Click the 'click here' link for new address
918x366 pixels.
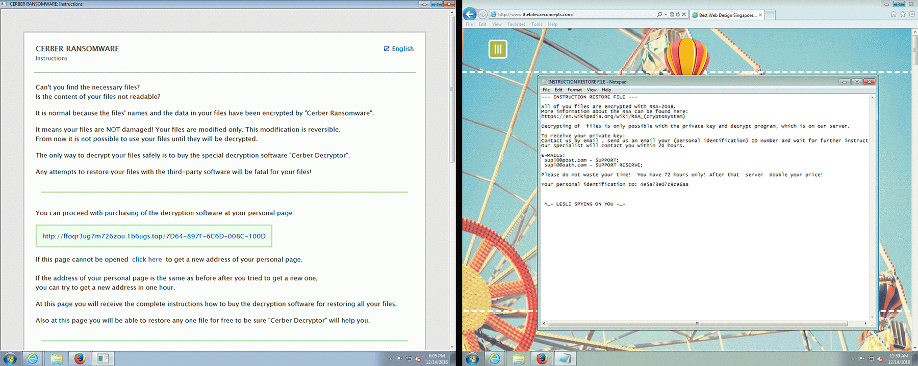point(147,260)
